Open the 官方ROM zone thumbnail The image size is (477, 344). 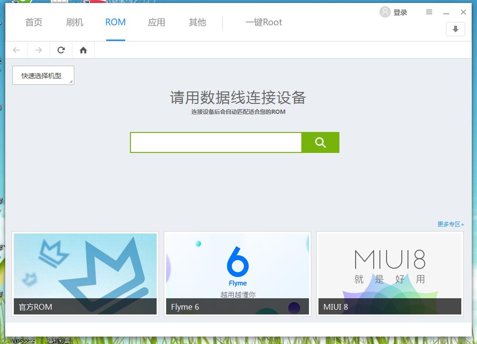tap(85, 273)
